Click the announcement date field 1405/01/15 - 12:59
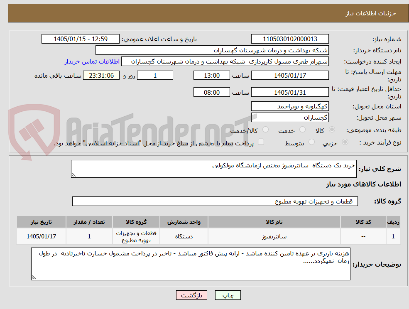409x309 pixels. click(x=80, y=39)
